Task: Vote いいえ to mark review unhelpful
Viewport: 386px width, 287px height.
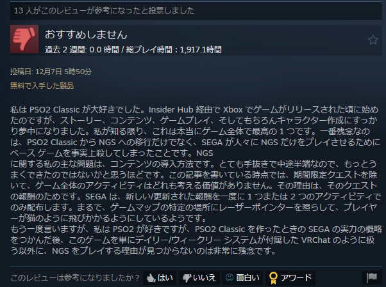Action: [199, 278]
